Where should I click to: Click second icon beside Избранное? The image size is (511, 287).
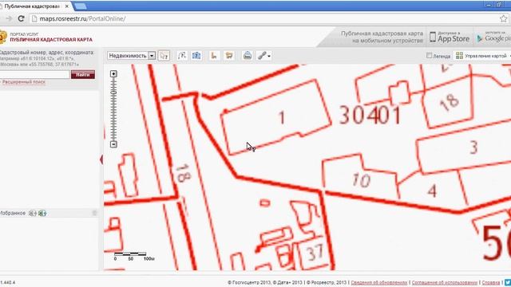pyautogui.click(x=42, y=213)
